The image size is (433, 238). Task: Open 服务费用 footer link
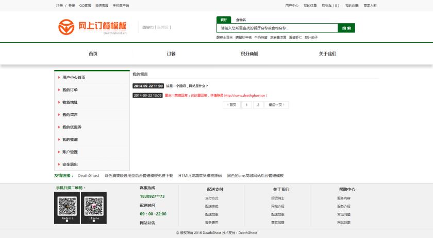(x=212, y=223)
